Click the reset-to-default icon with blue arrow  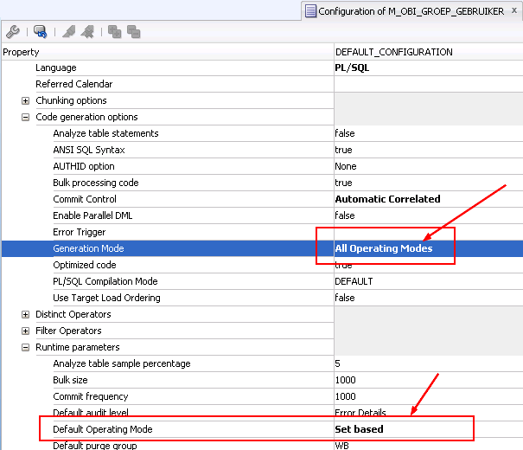pyautogui.click(x=40, y=32)
